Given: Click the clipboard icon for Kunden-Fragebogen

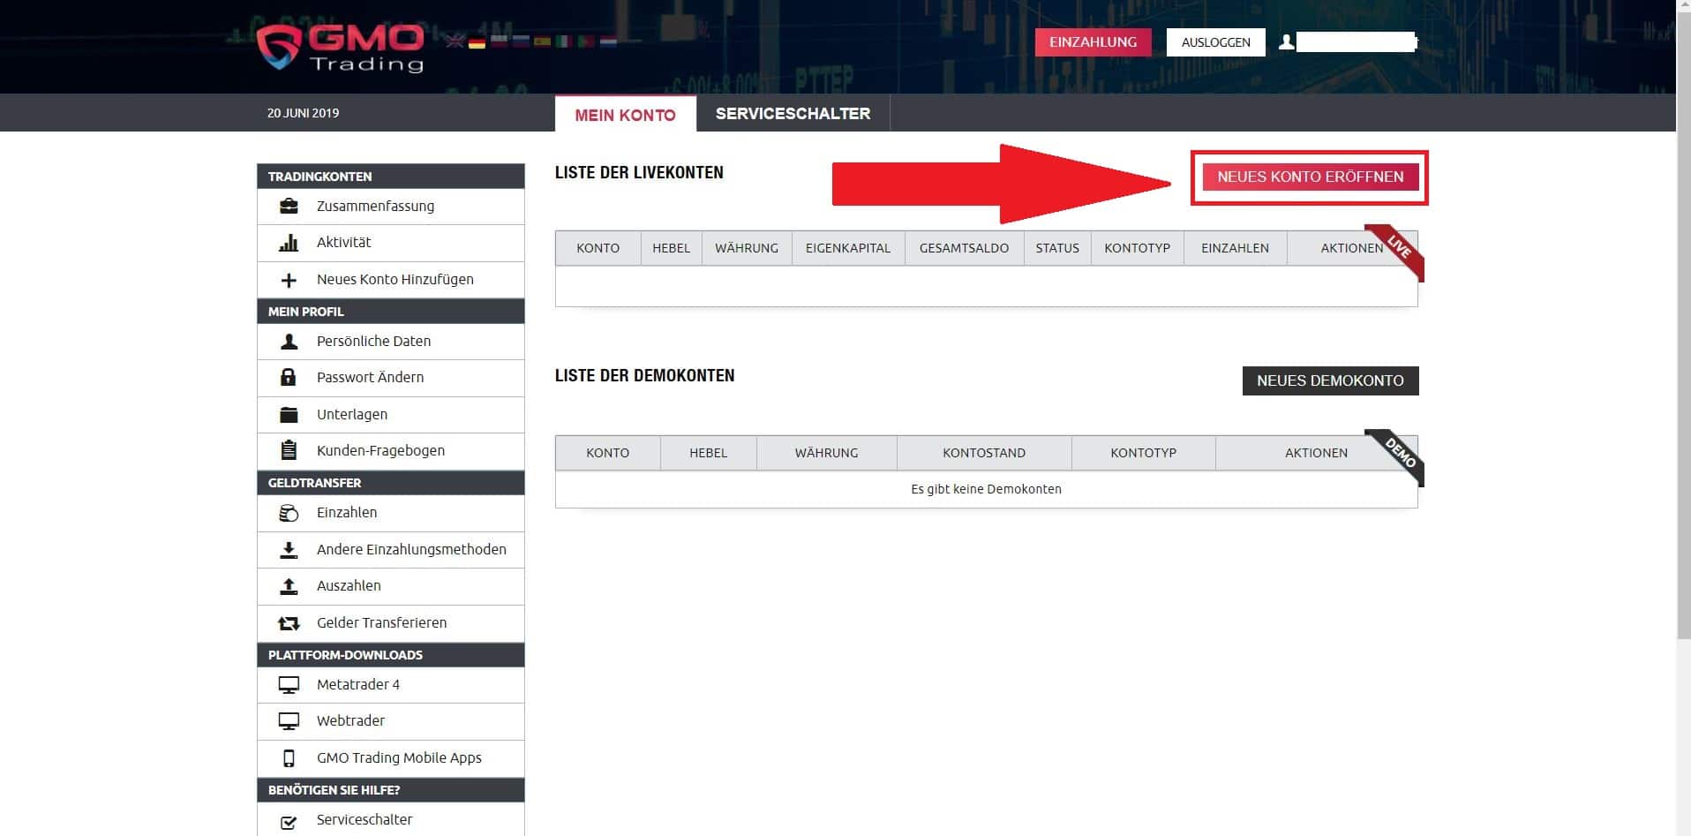Looking at the screenshot, I should click(289, 450).
